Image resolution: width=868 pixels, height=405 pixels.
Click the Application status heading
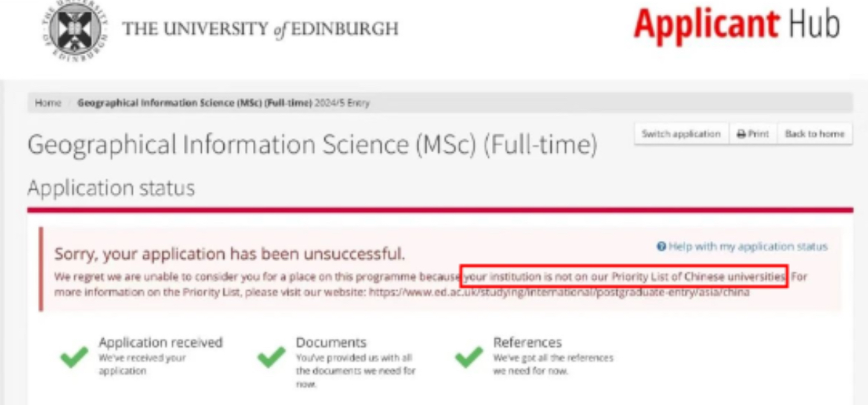coord(111,188)
